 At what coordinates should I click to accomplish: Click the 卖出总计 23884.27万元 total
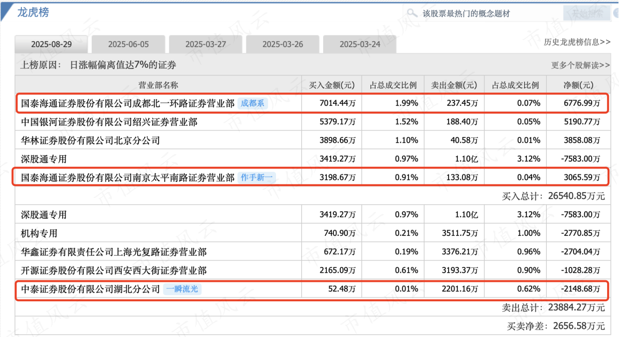553,308
